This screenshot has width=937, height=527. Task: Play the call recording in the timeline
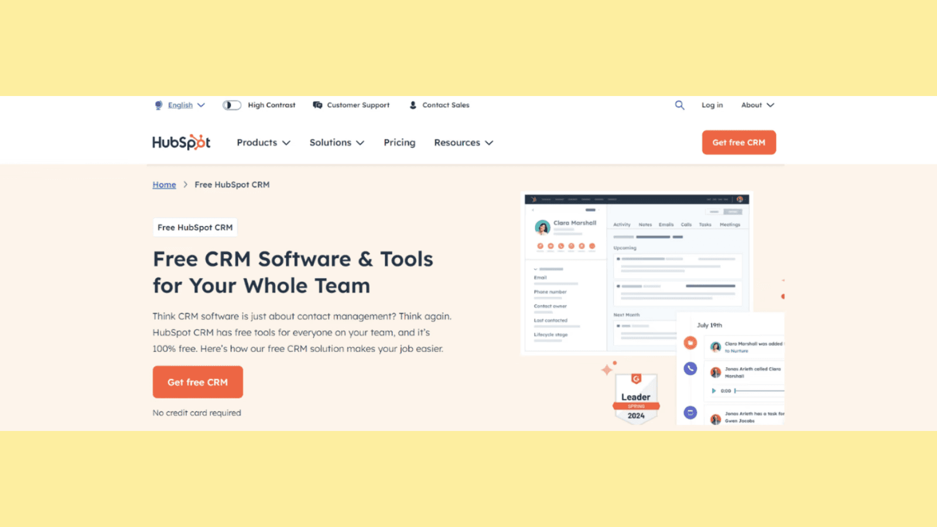[713, 391]
